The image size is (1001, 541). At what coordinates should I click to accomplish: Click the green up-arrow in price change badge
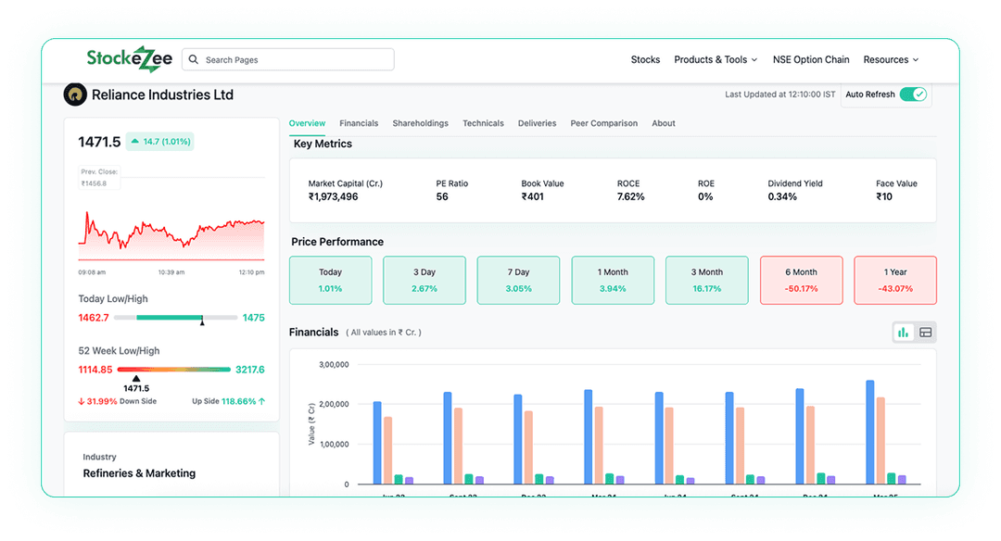(134, 142)
